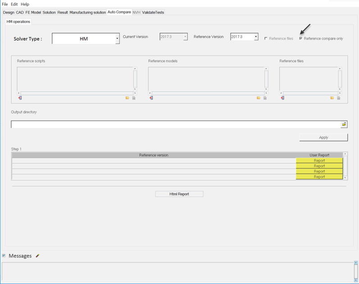Expand the Reference Version dropdown
Viewport: 359px width, 284px height.
256,37
